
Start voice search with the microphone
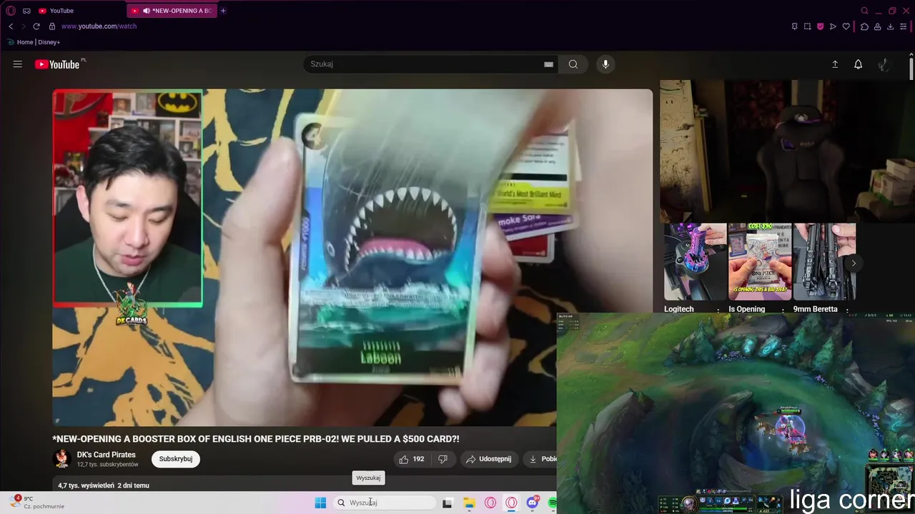(605, 64)
